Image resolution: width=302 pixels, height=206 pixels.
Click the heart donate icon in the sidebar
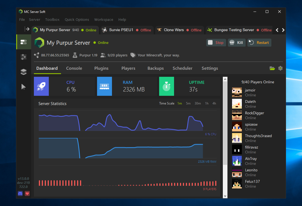[27, 194]
